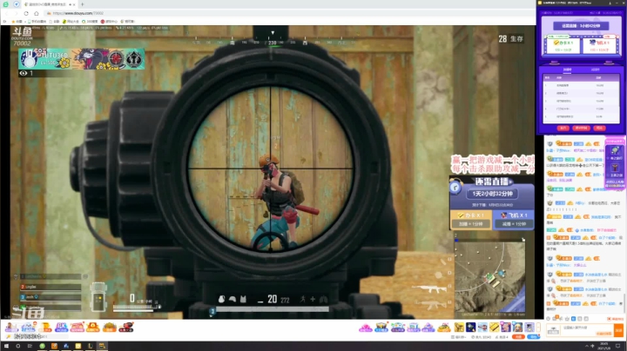Switch to first tab in purple ranking panel

567,70
